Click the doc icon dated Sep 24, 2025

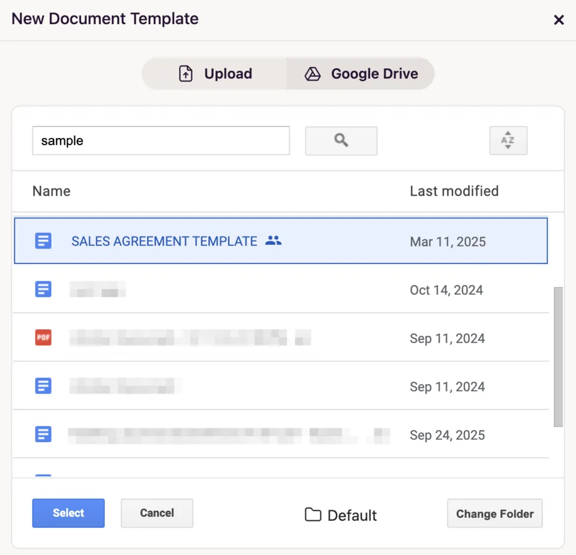(x=43, y=434)
